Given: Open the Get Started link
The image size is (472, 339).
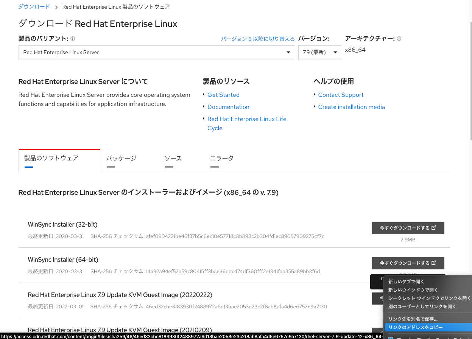Looking at the screenshot, I should [223, 95].
